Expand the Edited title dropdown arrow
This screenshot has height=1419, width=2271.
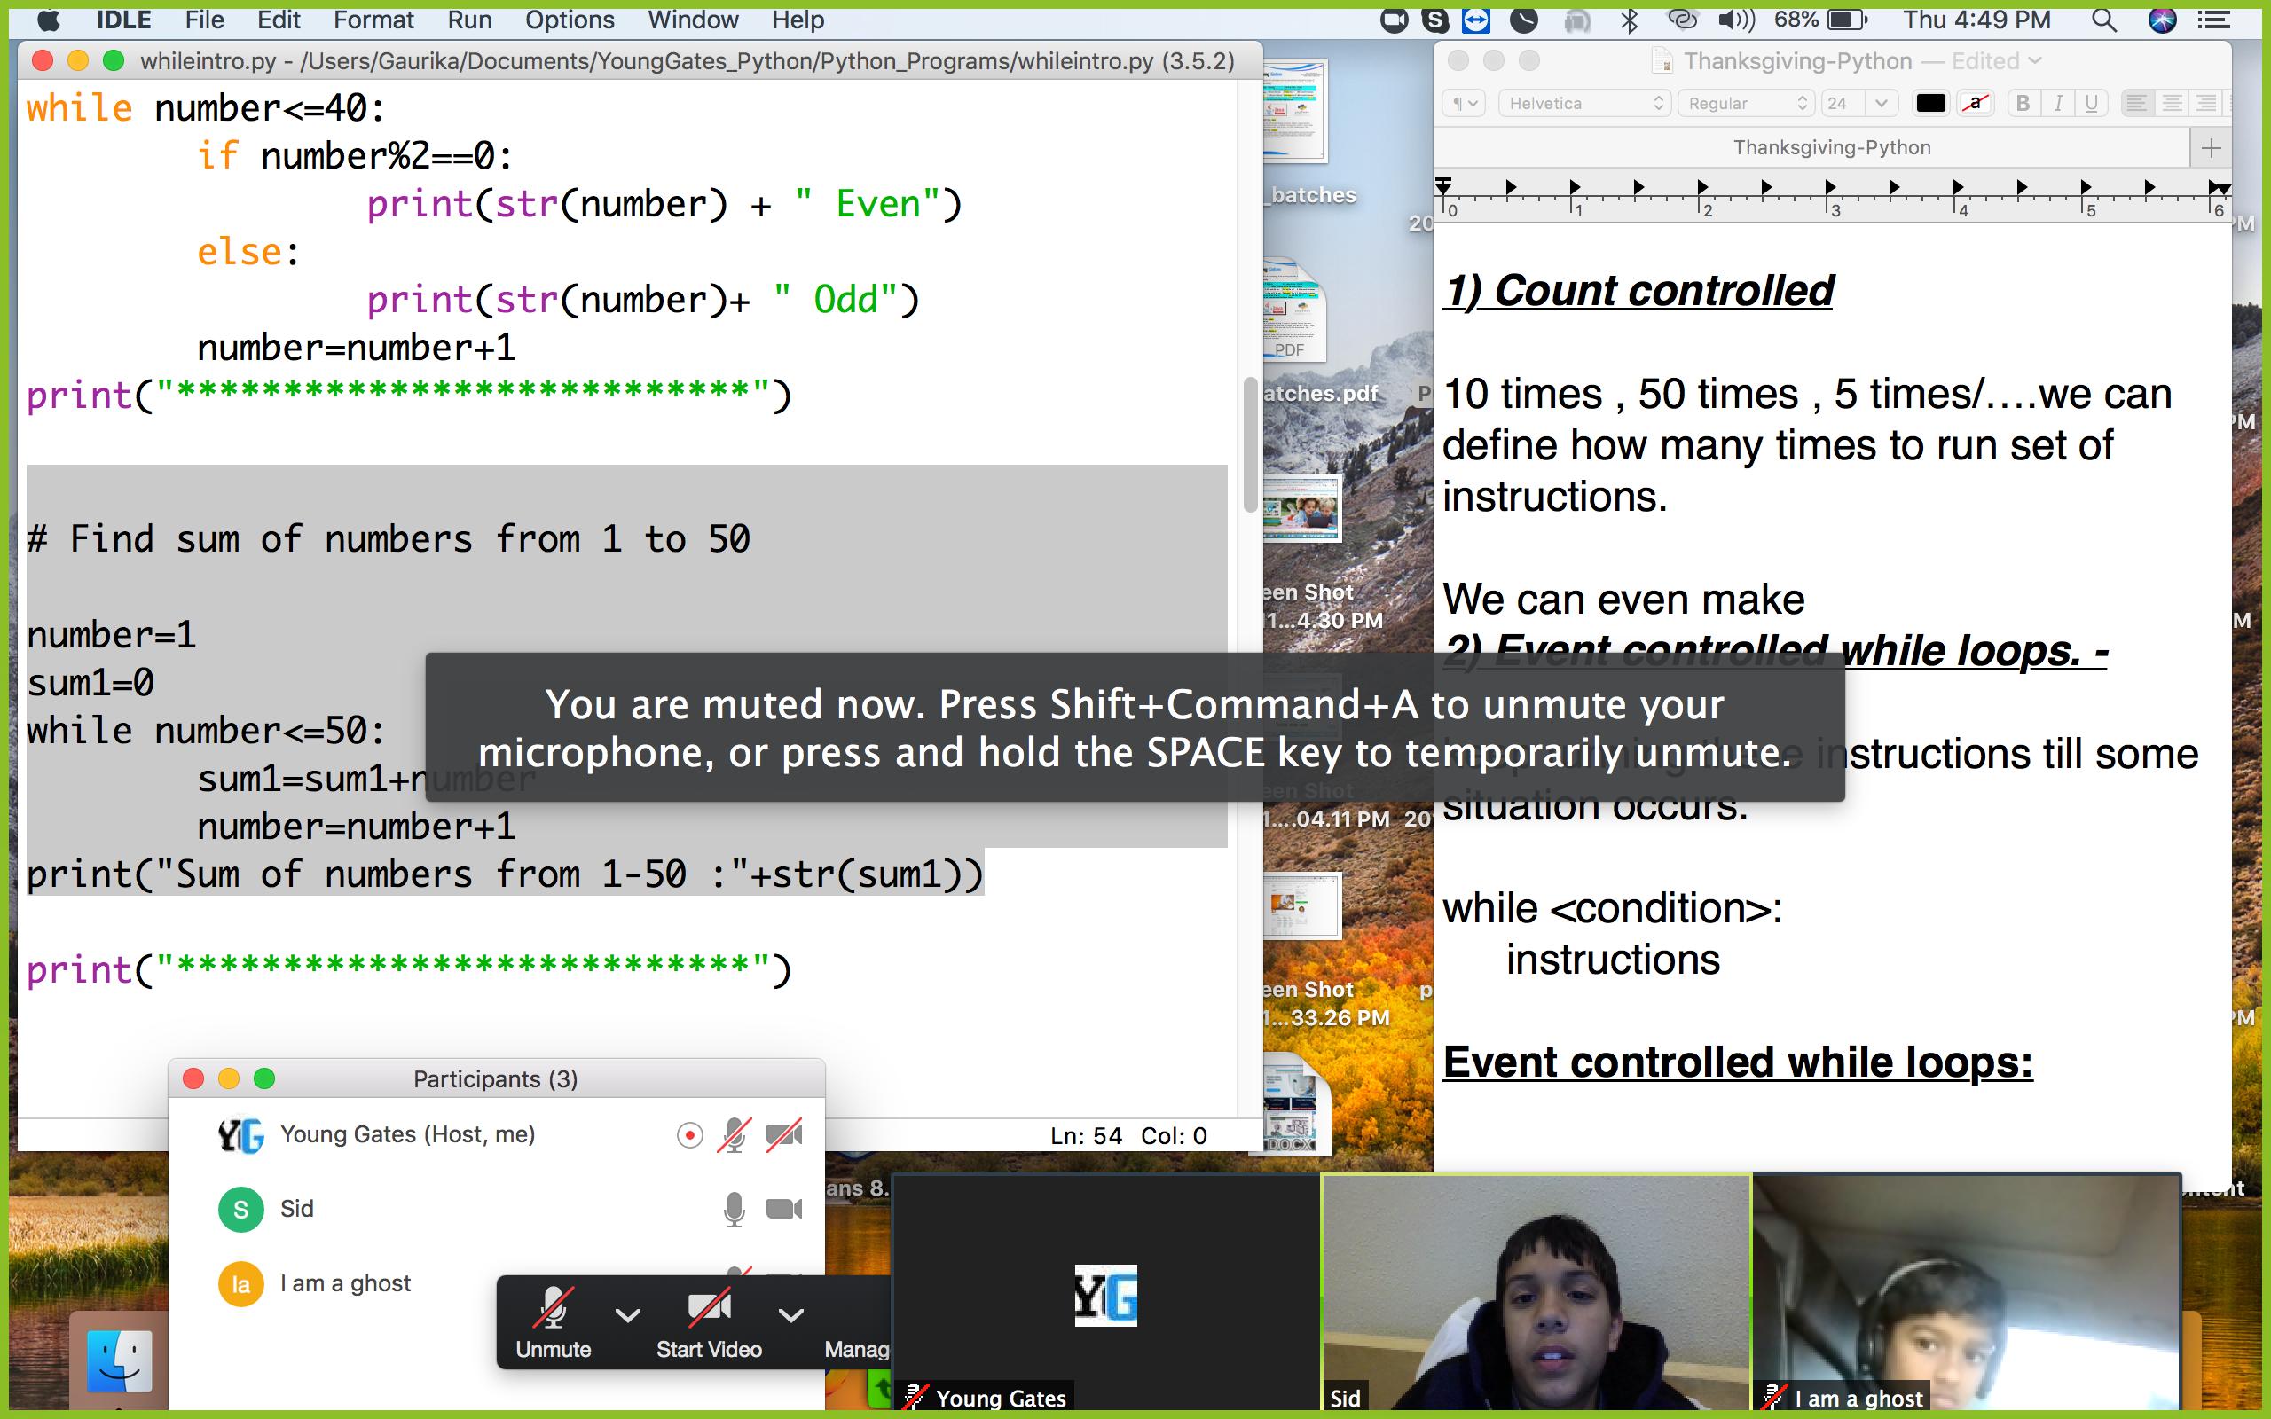pos(2034,61)
